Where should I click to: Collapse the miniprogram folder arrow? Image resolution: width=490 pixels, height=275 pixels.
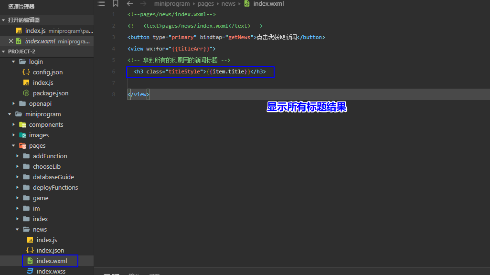click(10, 114)
